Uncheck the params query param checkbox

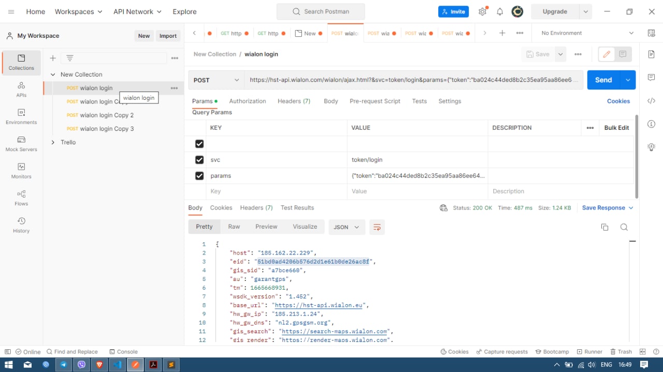coord(199,176)
